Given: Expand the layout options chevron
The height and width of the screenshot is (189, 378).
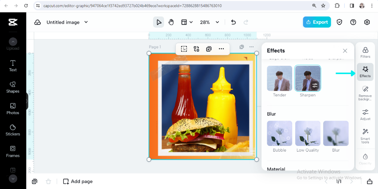Looking at the screenshot, I should coord(191,22).
